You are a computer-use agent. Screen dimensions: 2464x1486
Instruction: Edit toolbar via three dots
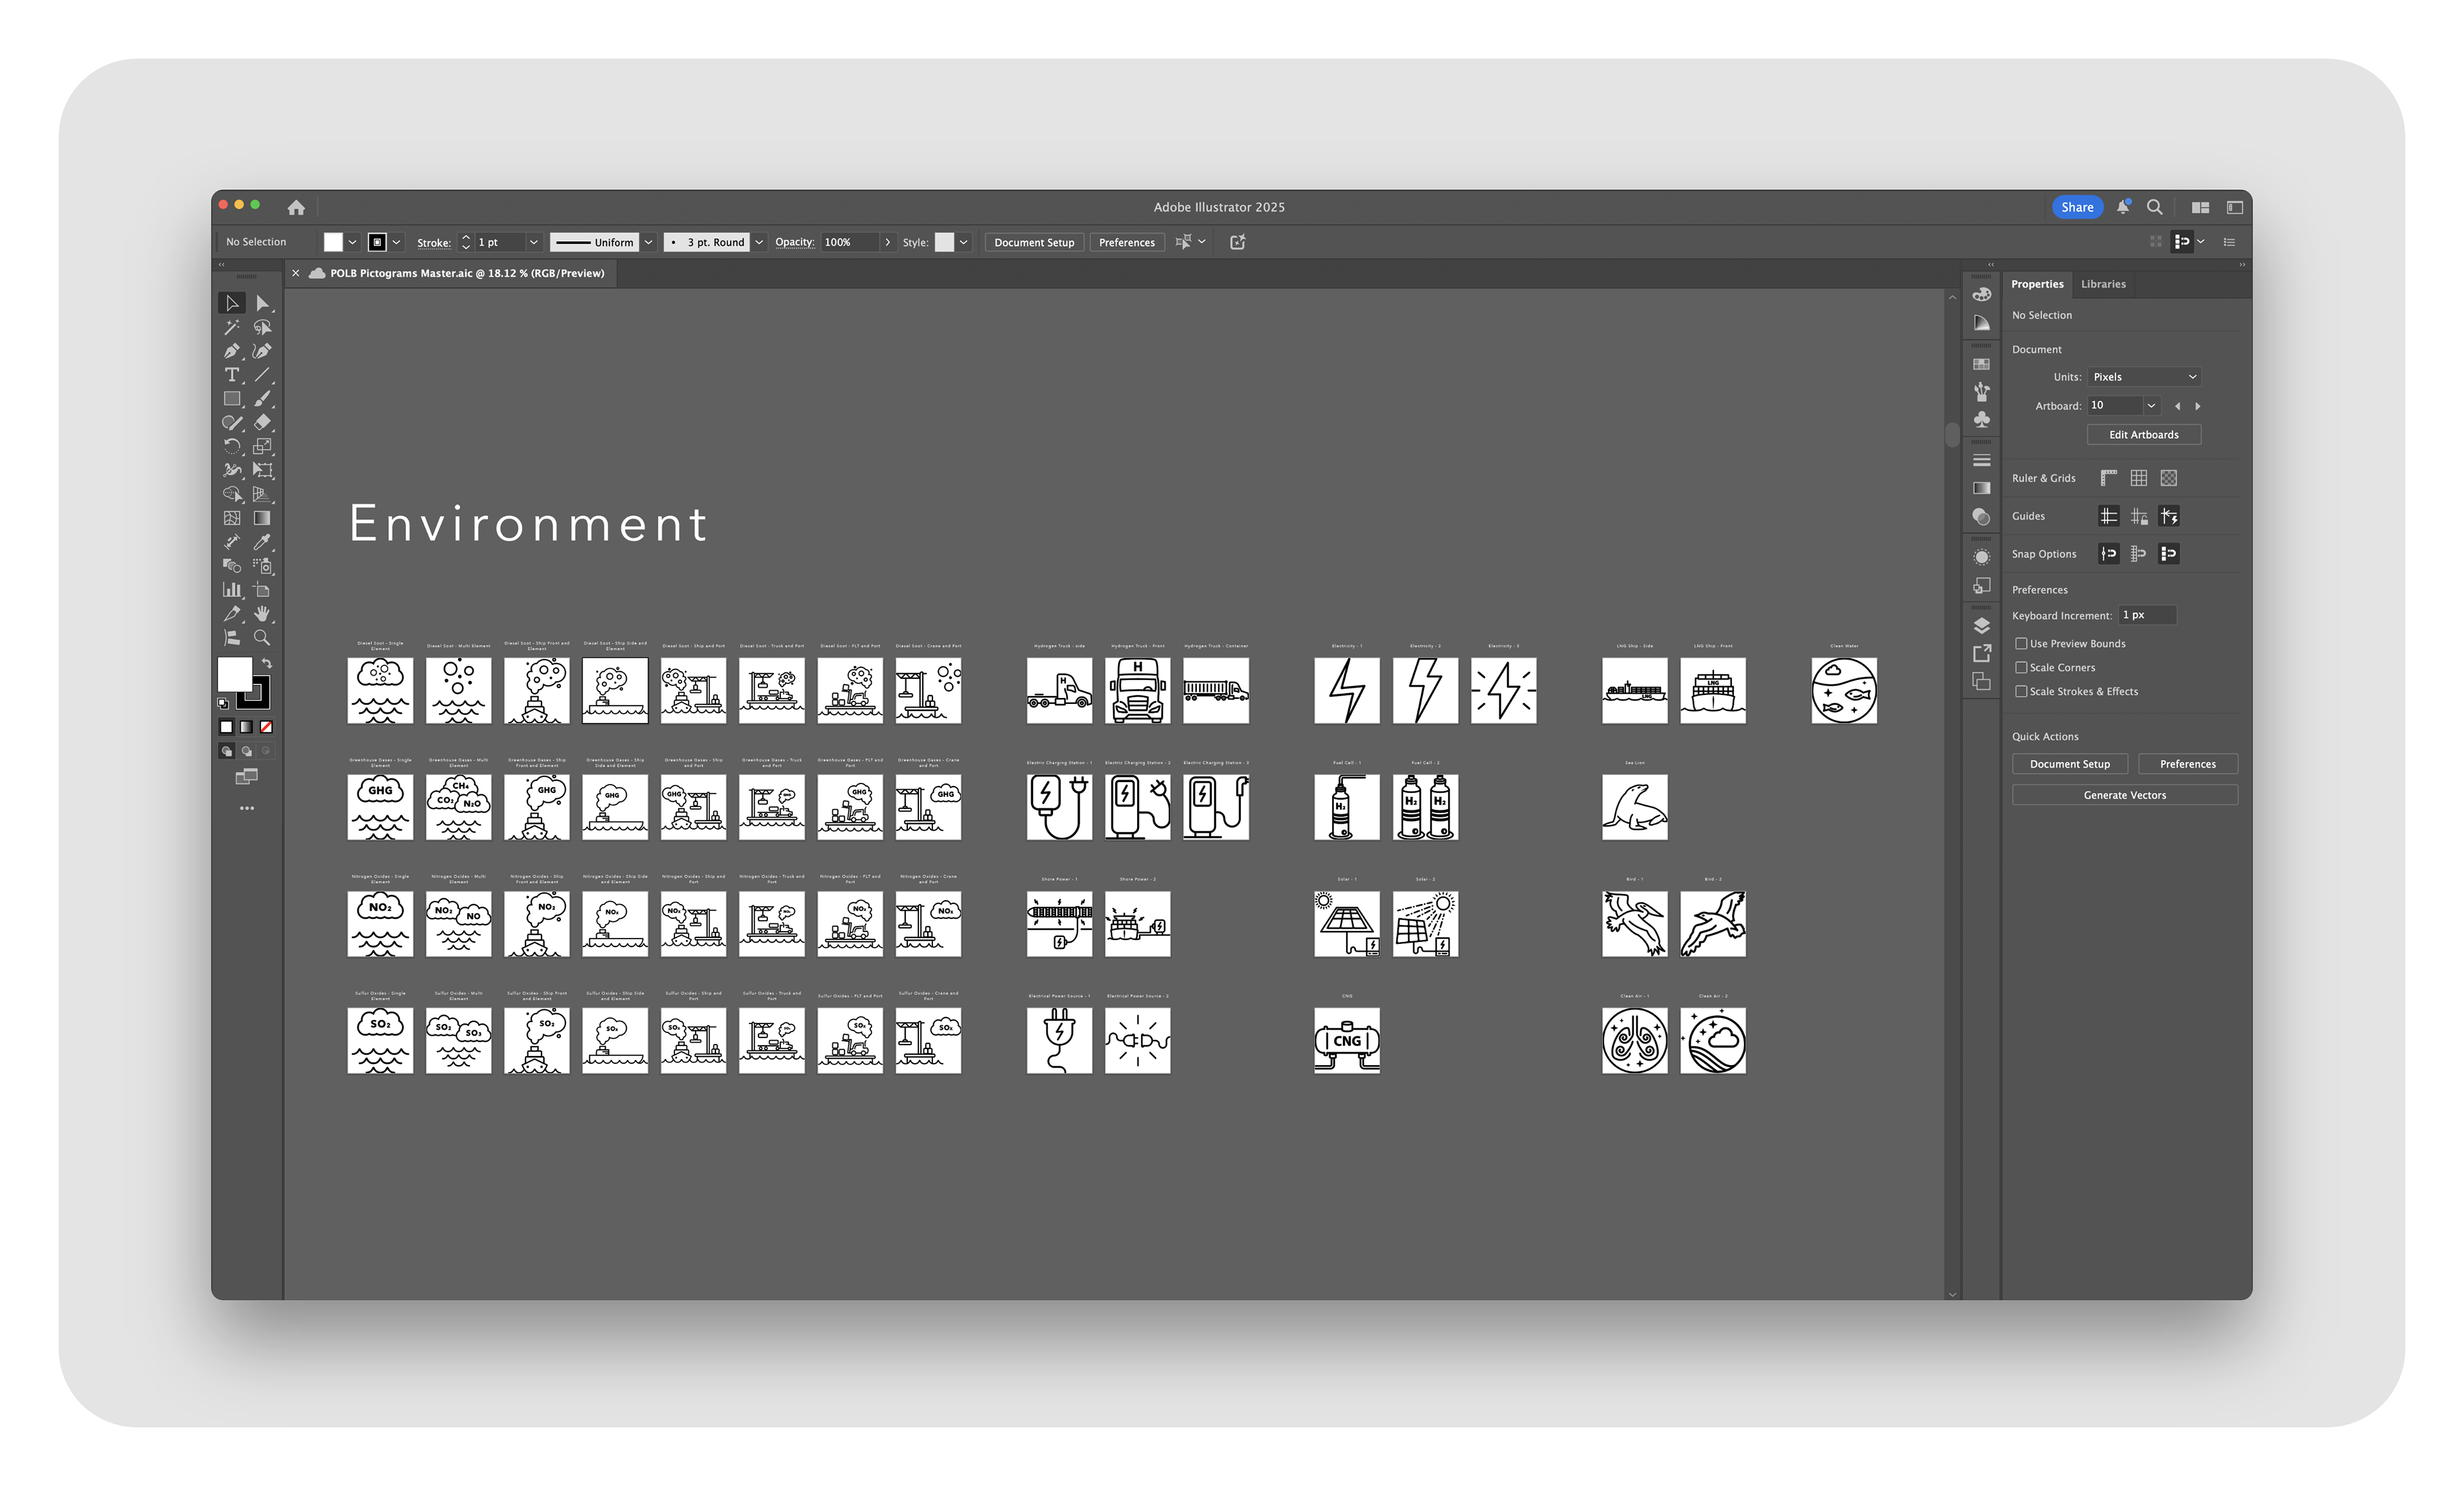(247, 808)
